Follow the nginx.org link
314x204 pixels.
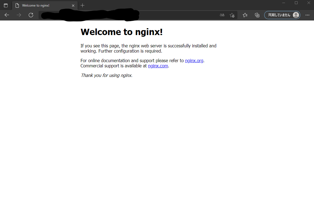pos(194,61)
